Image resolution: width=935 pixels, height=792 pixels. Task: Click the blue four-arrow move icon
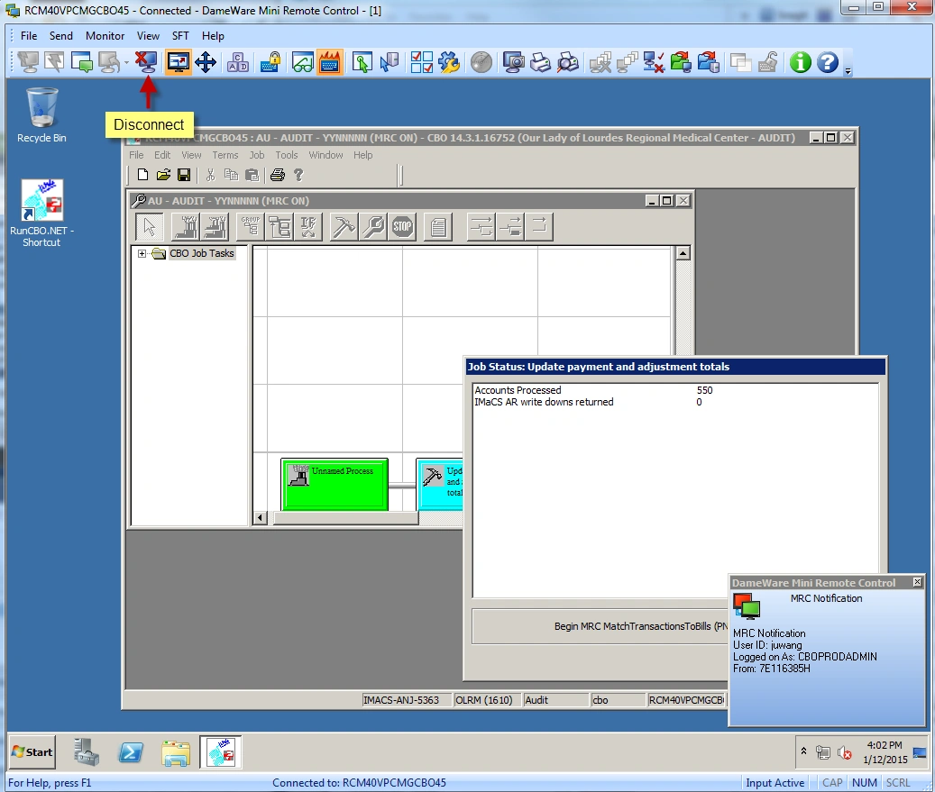pyautogui.click(x=206, y=62)
